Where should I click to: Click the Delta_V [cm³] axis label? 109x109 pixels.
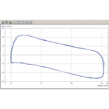(x=103, y=86)
